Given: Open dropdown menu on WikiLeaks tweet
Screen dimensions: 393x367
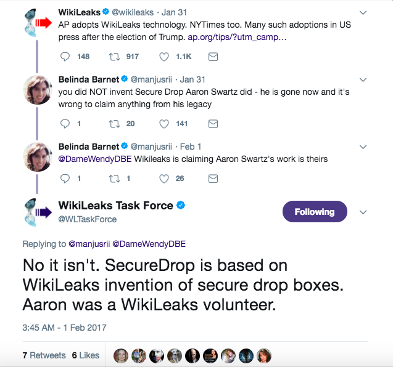Looking at the screenshot, I should pos(363,12).
